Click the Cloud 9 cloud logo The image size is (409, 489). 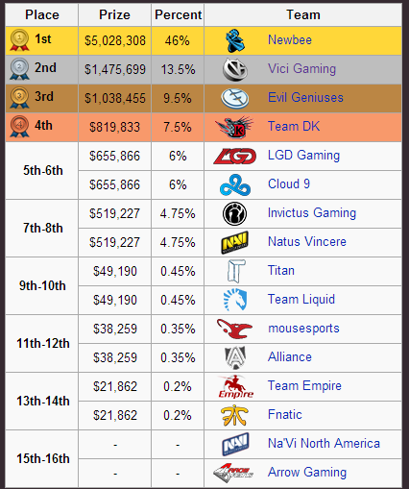point(235,184)
